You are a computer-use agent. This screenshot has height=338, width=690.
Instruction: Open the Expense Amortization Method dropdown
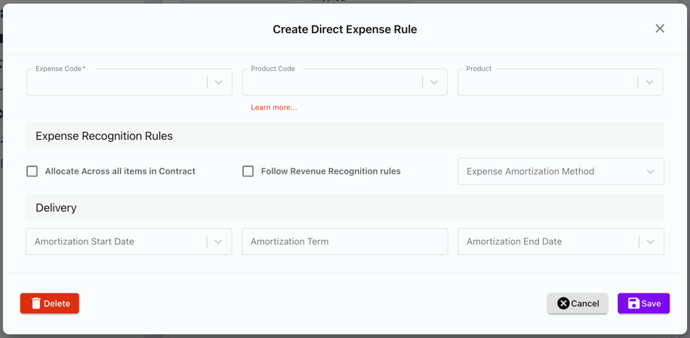pos(551,171)
